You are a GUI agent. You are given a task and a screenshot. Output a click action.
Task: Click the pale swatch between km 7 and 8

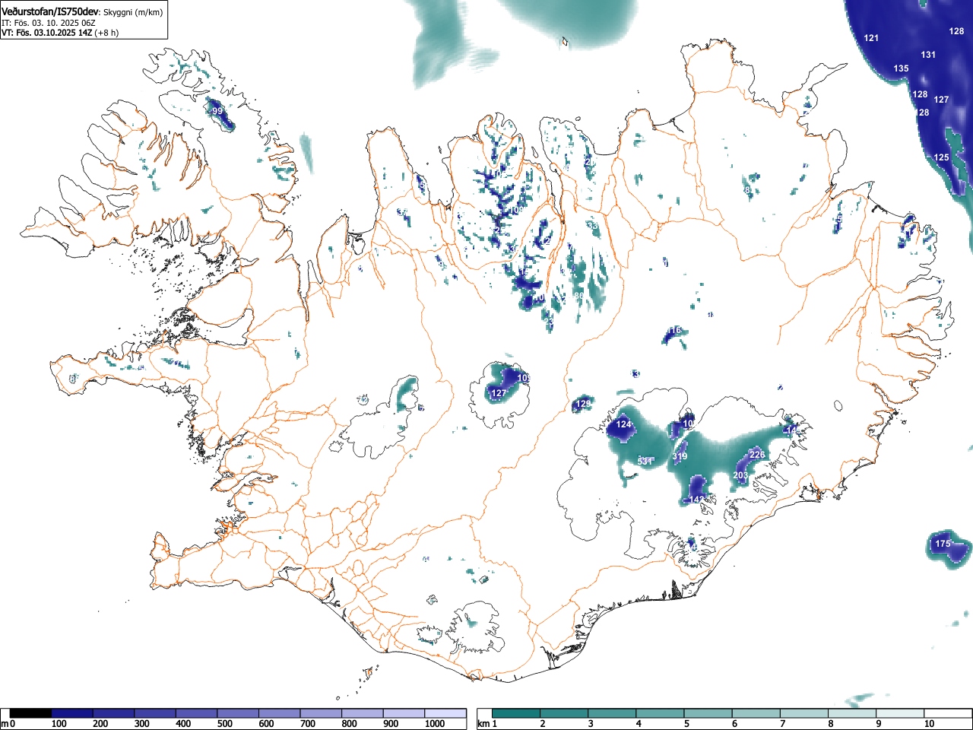(803, 713)
